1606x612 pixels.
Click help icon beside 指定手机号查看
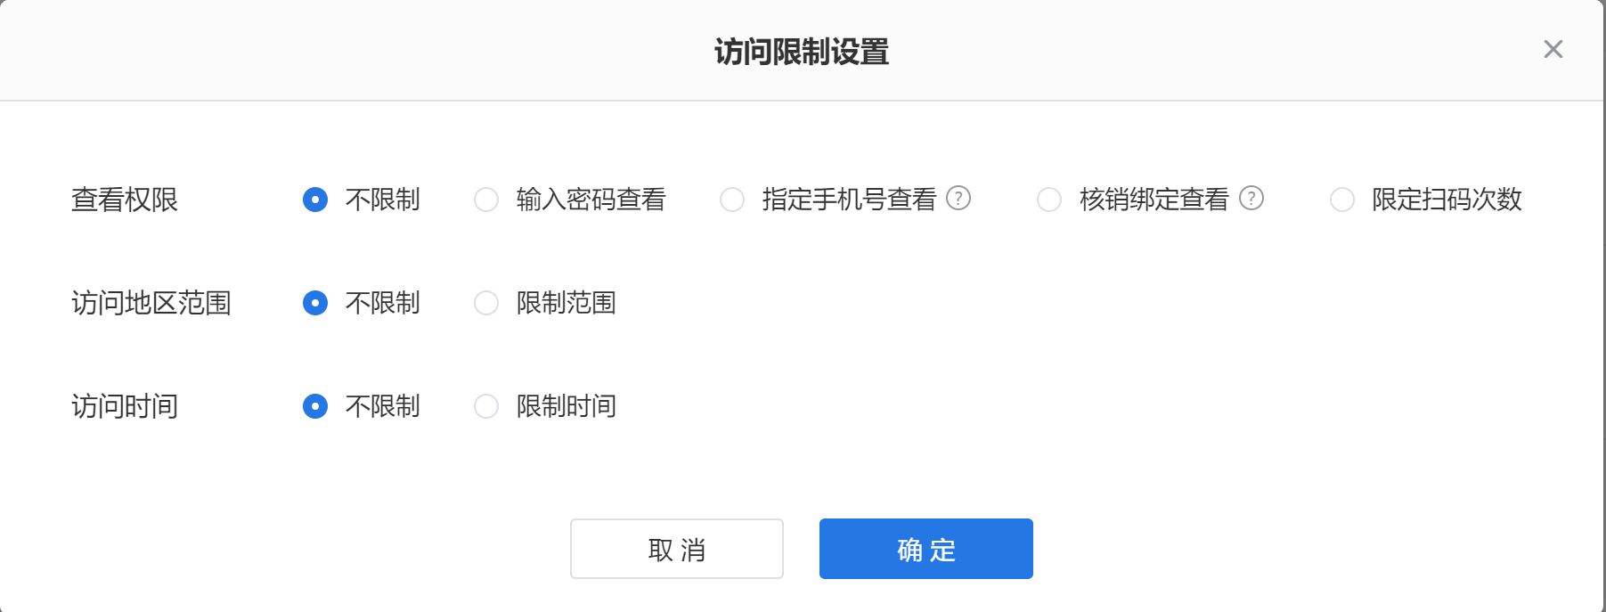(x=958, y=198)
